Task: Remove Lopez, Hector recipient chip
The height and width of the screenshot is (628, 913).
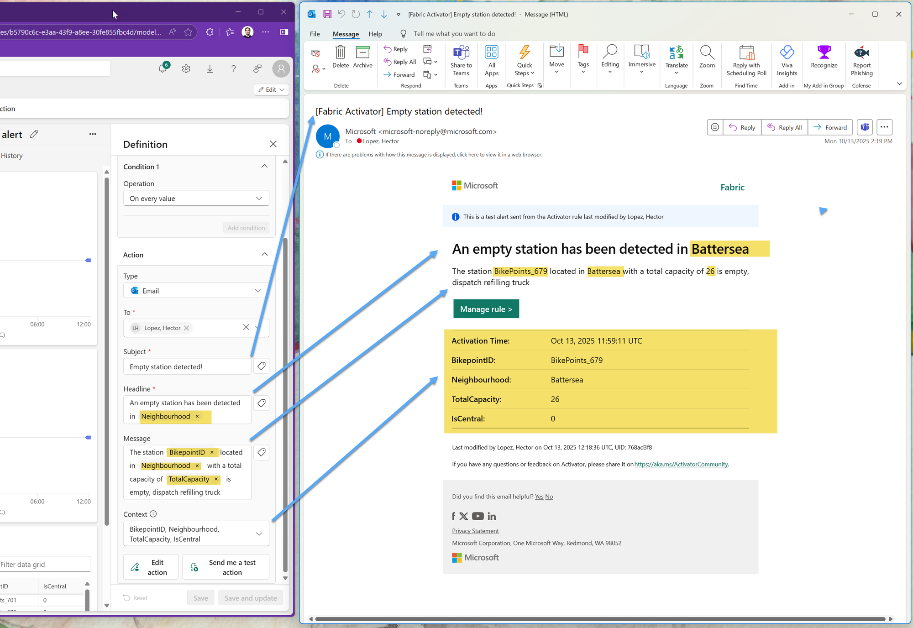Action: pos(187,328)
